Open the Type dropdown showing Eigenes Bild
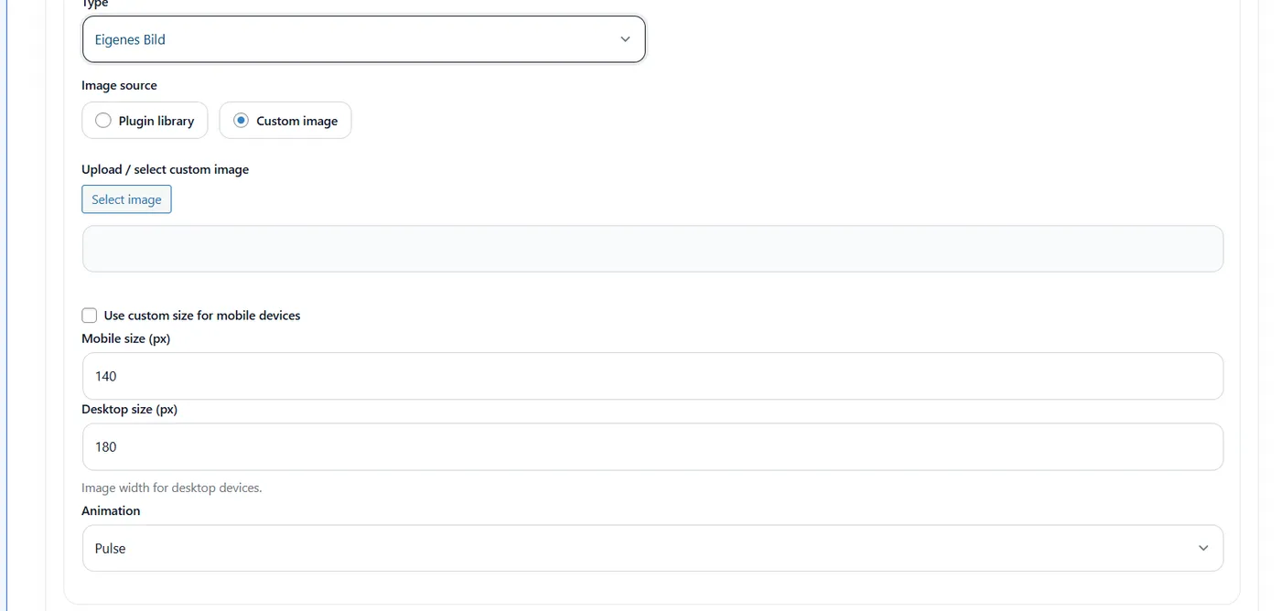This screenshot has width=1281, height=611. coord(364,39)
